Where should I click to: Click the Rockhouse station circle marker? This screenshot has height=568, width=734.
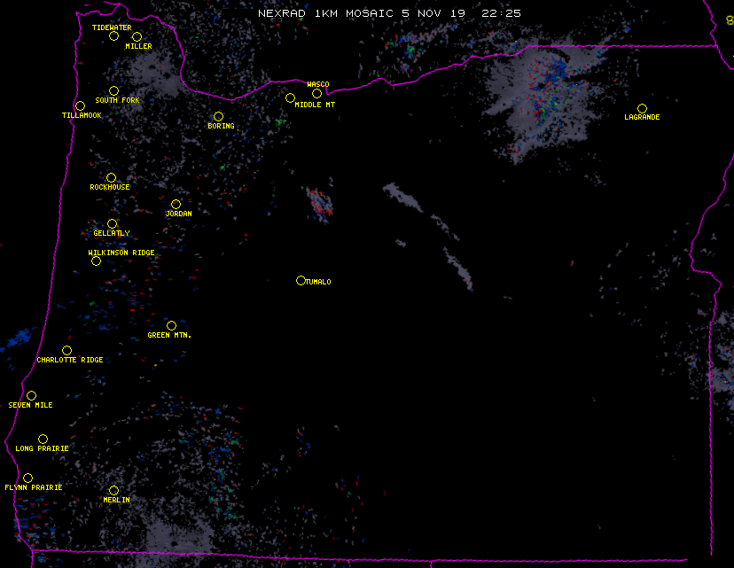(111, 178)
